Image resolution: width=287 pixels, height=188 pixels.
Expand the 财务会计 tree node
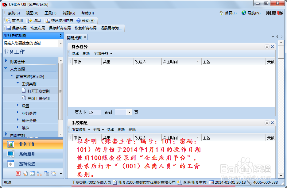tap(6, 60)
